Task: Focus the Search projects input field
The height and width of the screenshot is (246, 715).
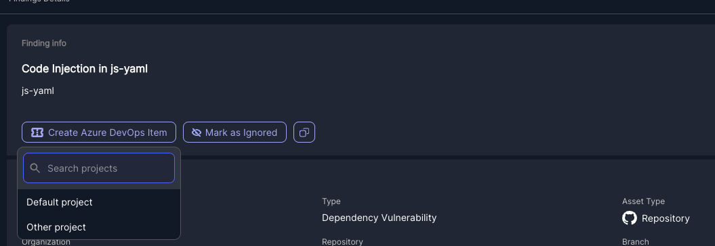Action: pyautogui.click(x=99, y=168)
